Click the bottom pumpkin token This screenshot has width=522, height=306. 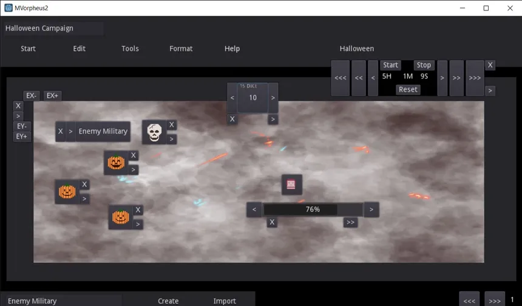click(121, 217)
